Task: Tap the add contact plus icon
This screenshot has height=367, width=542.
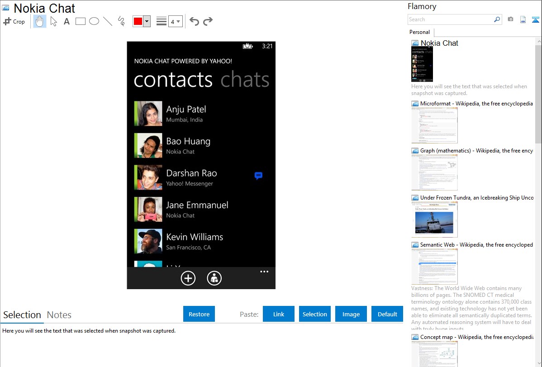Action: pyautogui.click(x=188, y=278)
